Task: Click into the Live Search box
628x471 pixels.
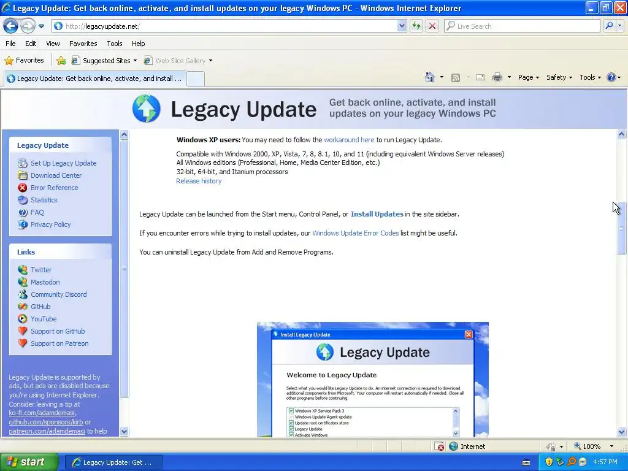Action: tap(521, 26)
